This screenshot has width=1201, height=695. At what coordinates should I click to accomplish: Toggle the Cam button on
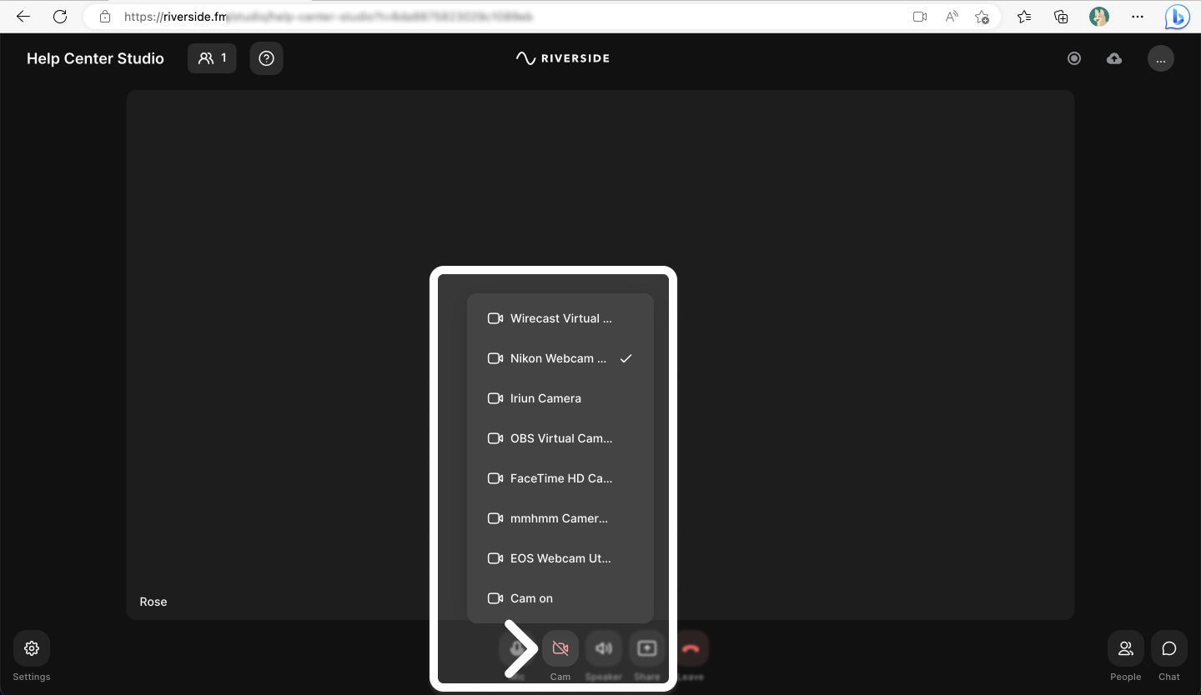point(560,648)
